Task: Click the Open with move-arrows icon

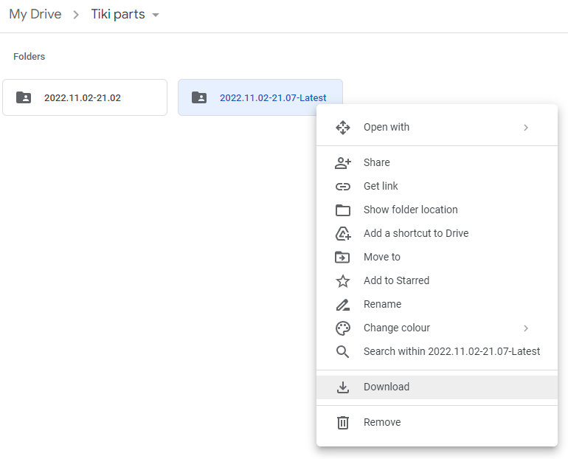Action: pos(343,128)
